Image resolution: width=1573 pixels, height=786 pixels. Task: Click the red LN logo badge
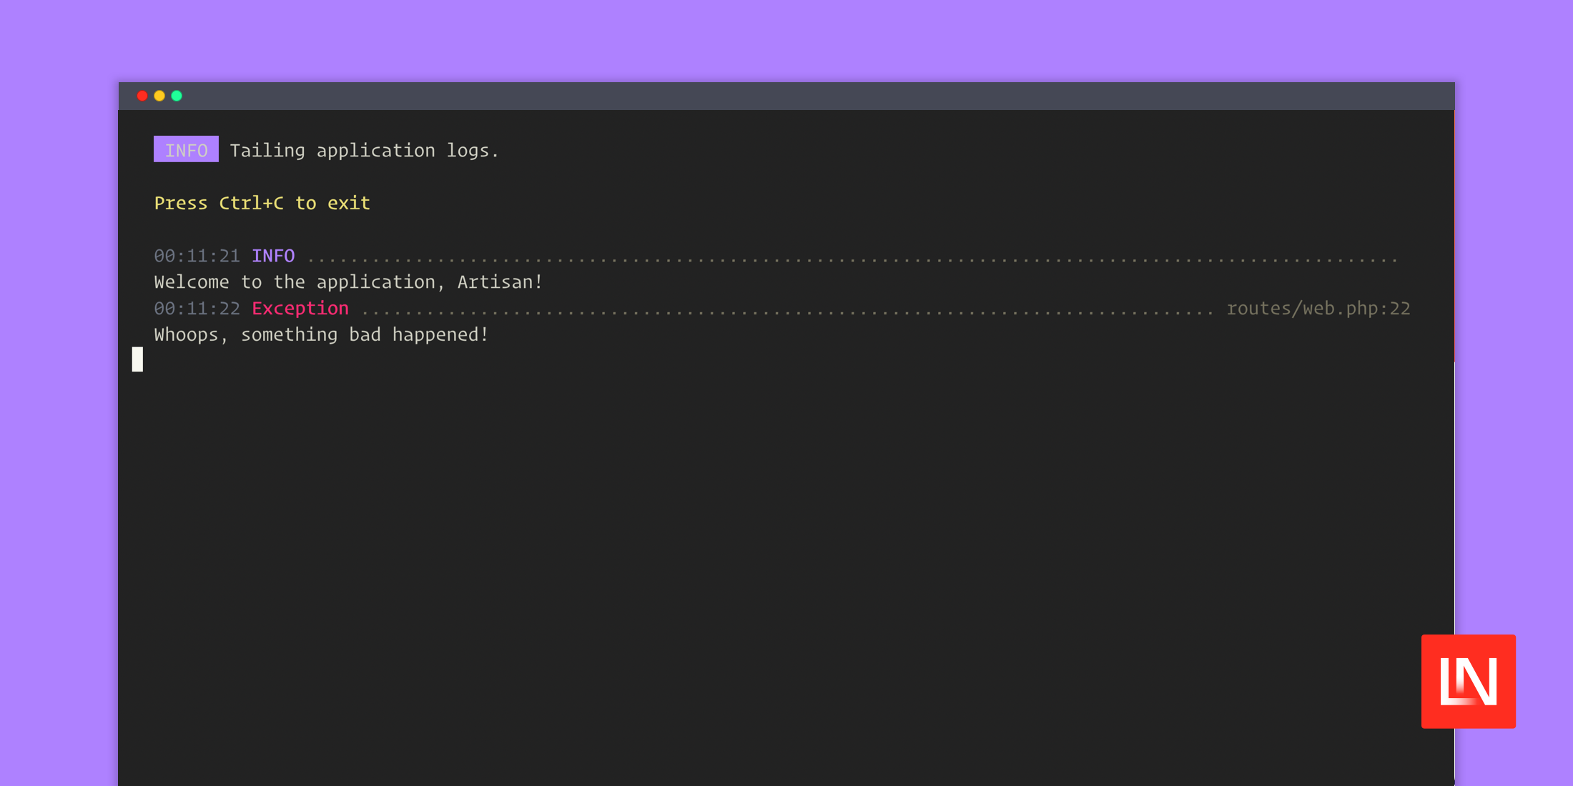click(x=1468, y=681)
